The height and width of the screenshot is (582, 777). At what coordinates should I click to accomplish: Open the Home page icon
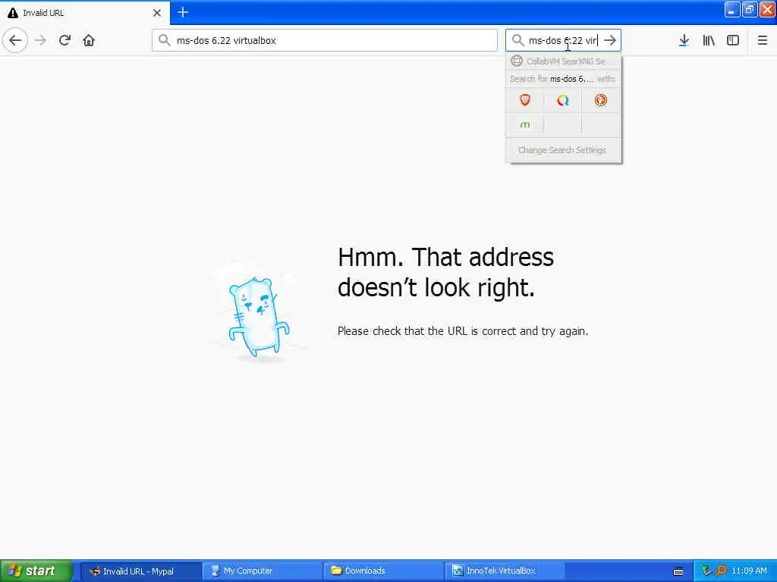(89, 40)
